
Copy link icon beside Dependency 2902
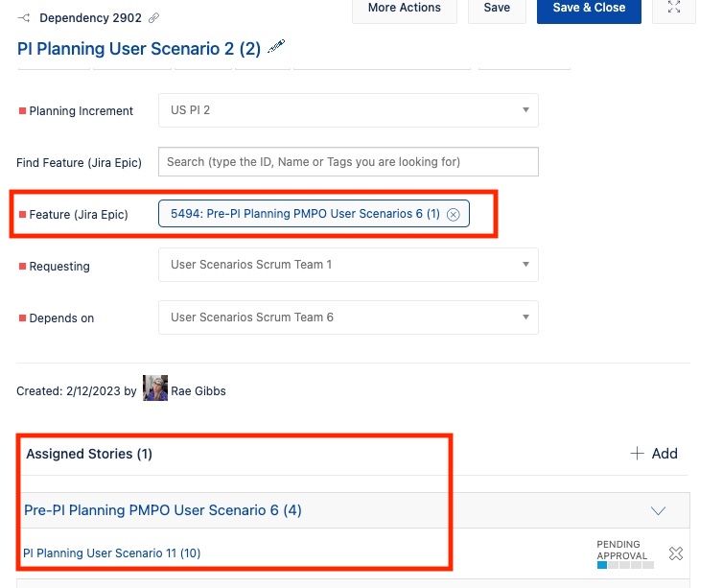click(x=153, y=18)
